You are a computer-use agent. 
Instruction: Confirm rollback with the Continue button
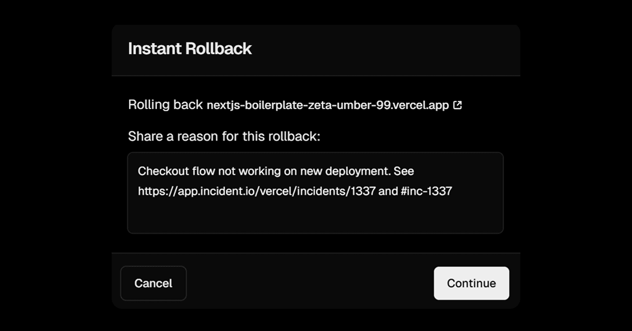pyautogui.click(x=471, y=283)
